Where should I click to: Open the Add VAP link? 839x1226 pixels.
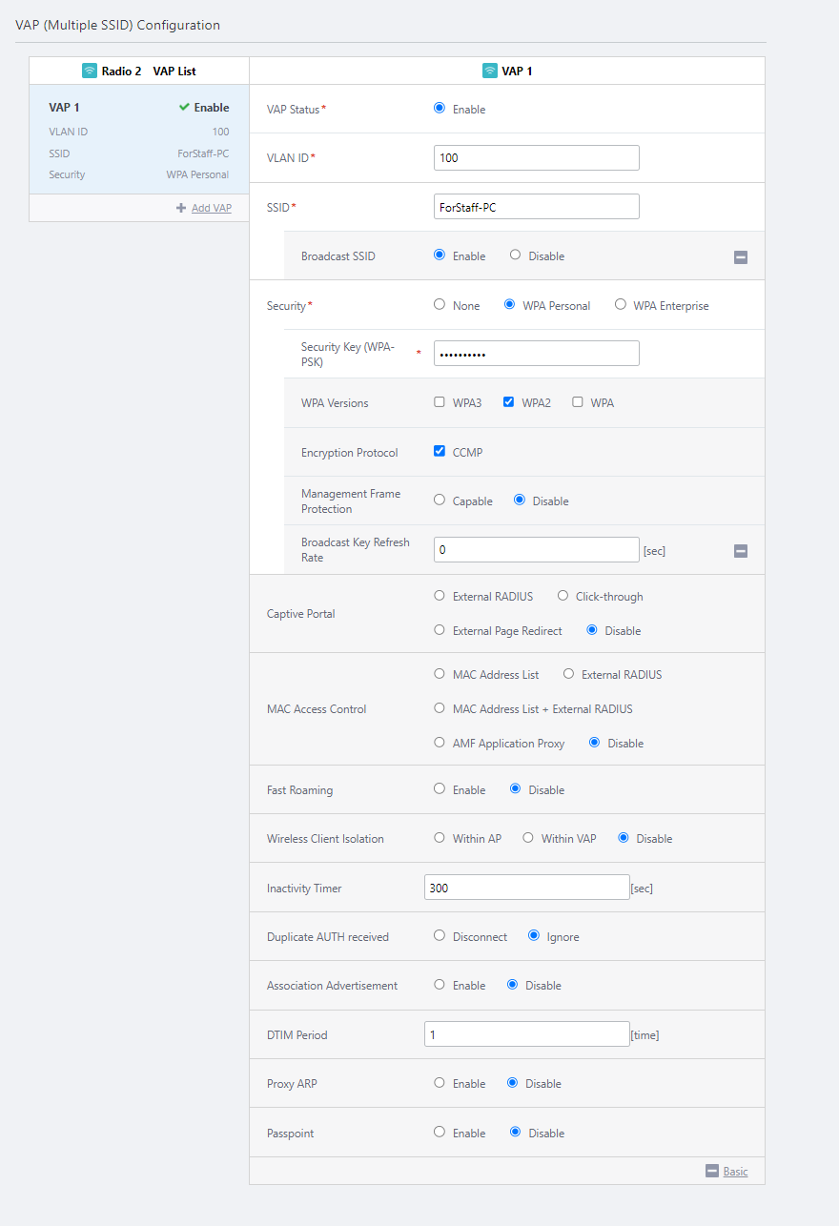pos(211,208)
